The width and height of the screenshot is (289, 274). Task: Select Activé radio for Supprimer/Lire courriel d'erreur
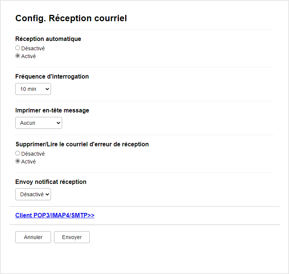(18, 162)
